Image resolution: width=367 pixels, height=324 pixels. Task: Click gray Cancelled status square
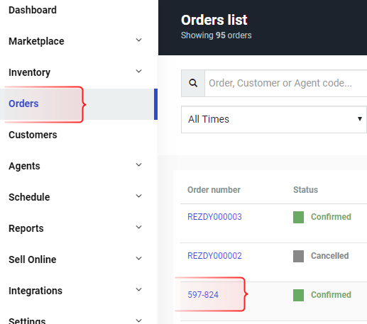pos(298,256)
